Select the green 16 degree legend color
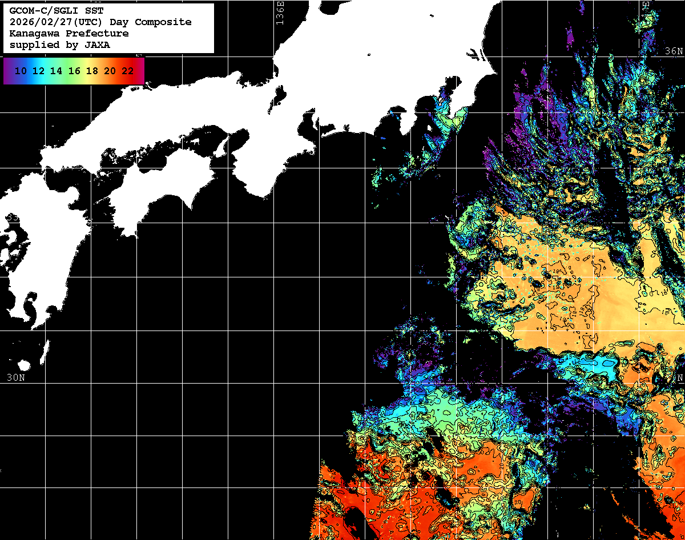Viewport: 685px width, 540px height. tap(74, 71)
